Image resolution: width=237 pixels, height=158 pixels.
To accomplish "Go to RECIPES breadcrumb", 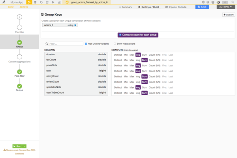I will coord(23,7).
